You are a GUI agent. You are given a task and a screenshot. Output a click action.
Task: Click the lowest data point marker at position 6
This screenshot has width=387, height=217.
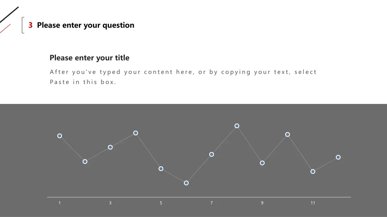[186, 183]
